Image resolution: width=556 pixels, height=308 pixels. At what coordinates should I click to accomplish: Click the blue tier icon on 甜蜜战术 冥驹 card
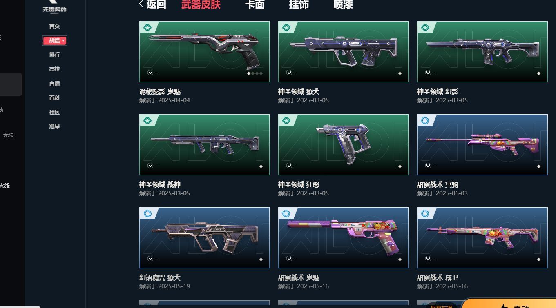425,121
